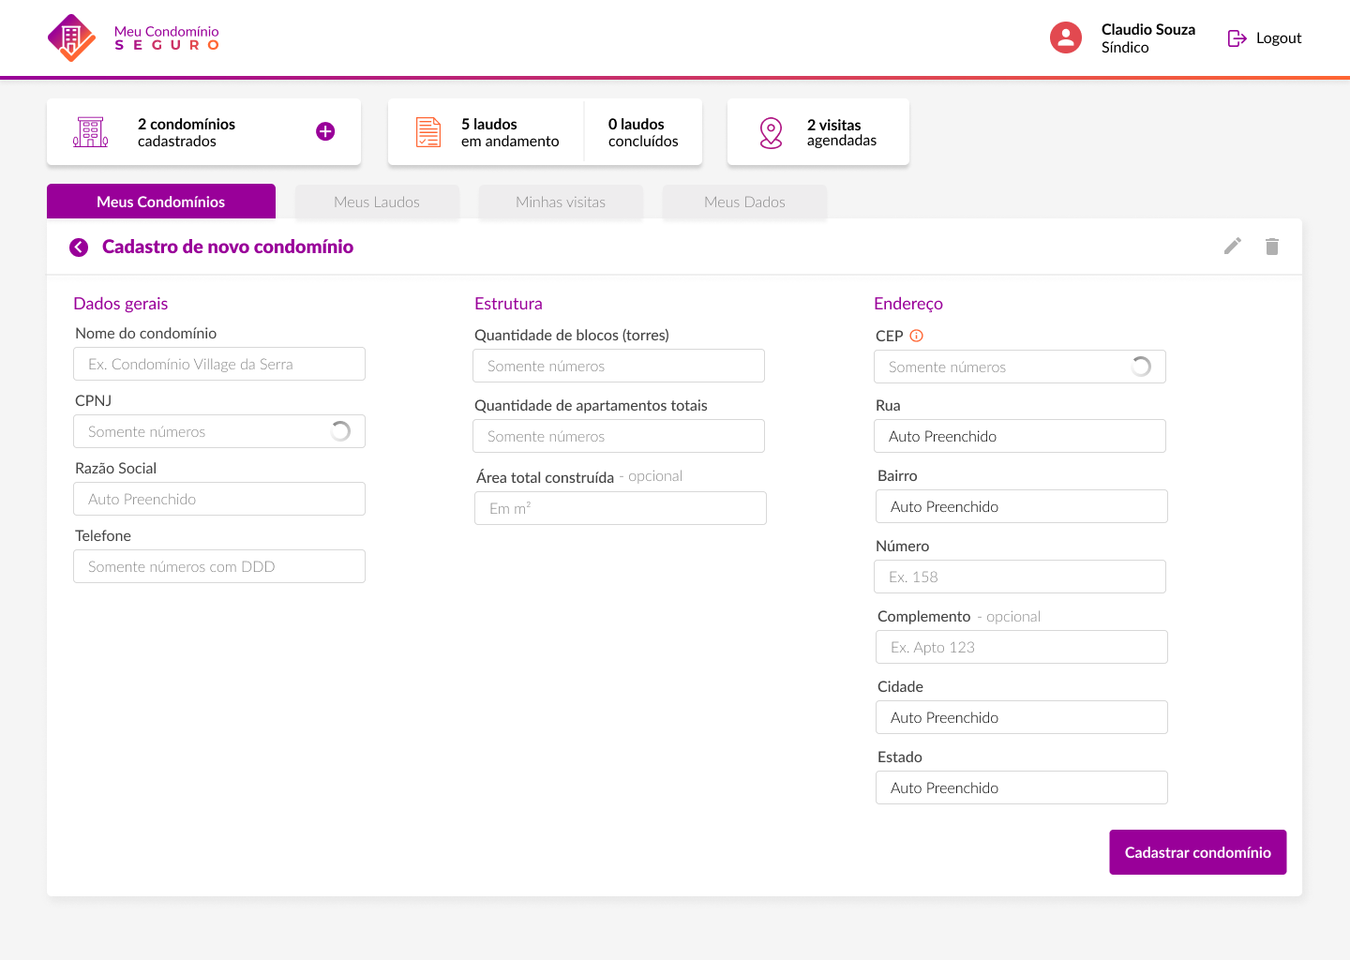Click the user avatar icon
1350x960 pixels.
[1066, 37]
